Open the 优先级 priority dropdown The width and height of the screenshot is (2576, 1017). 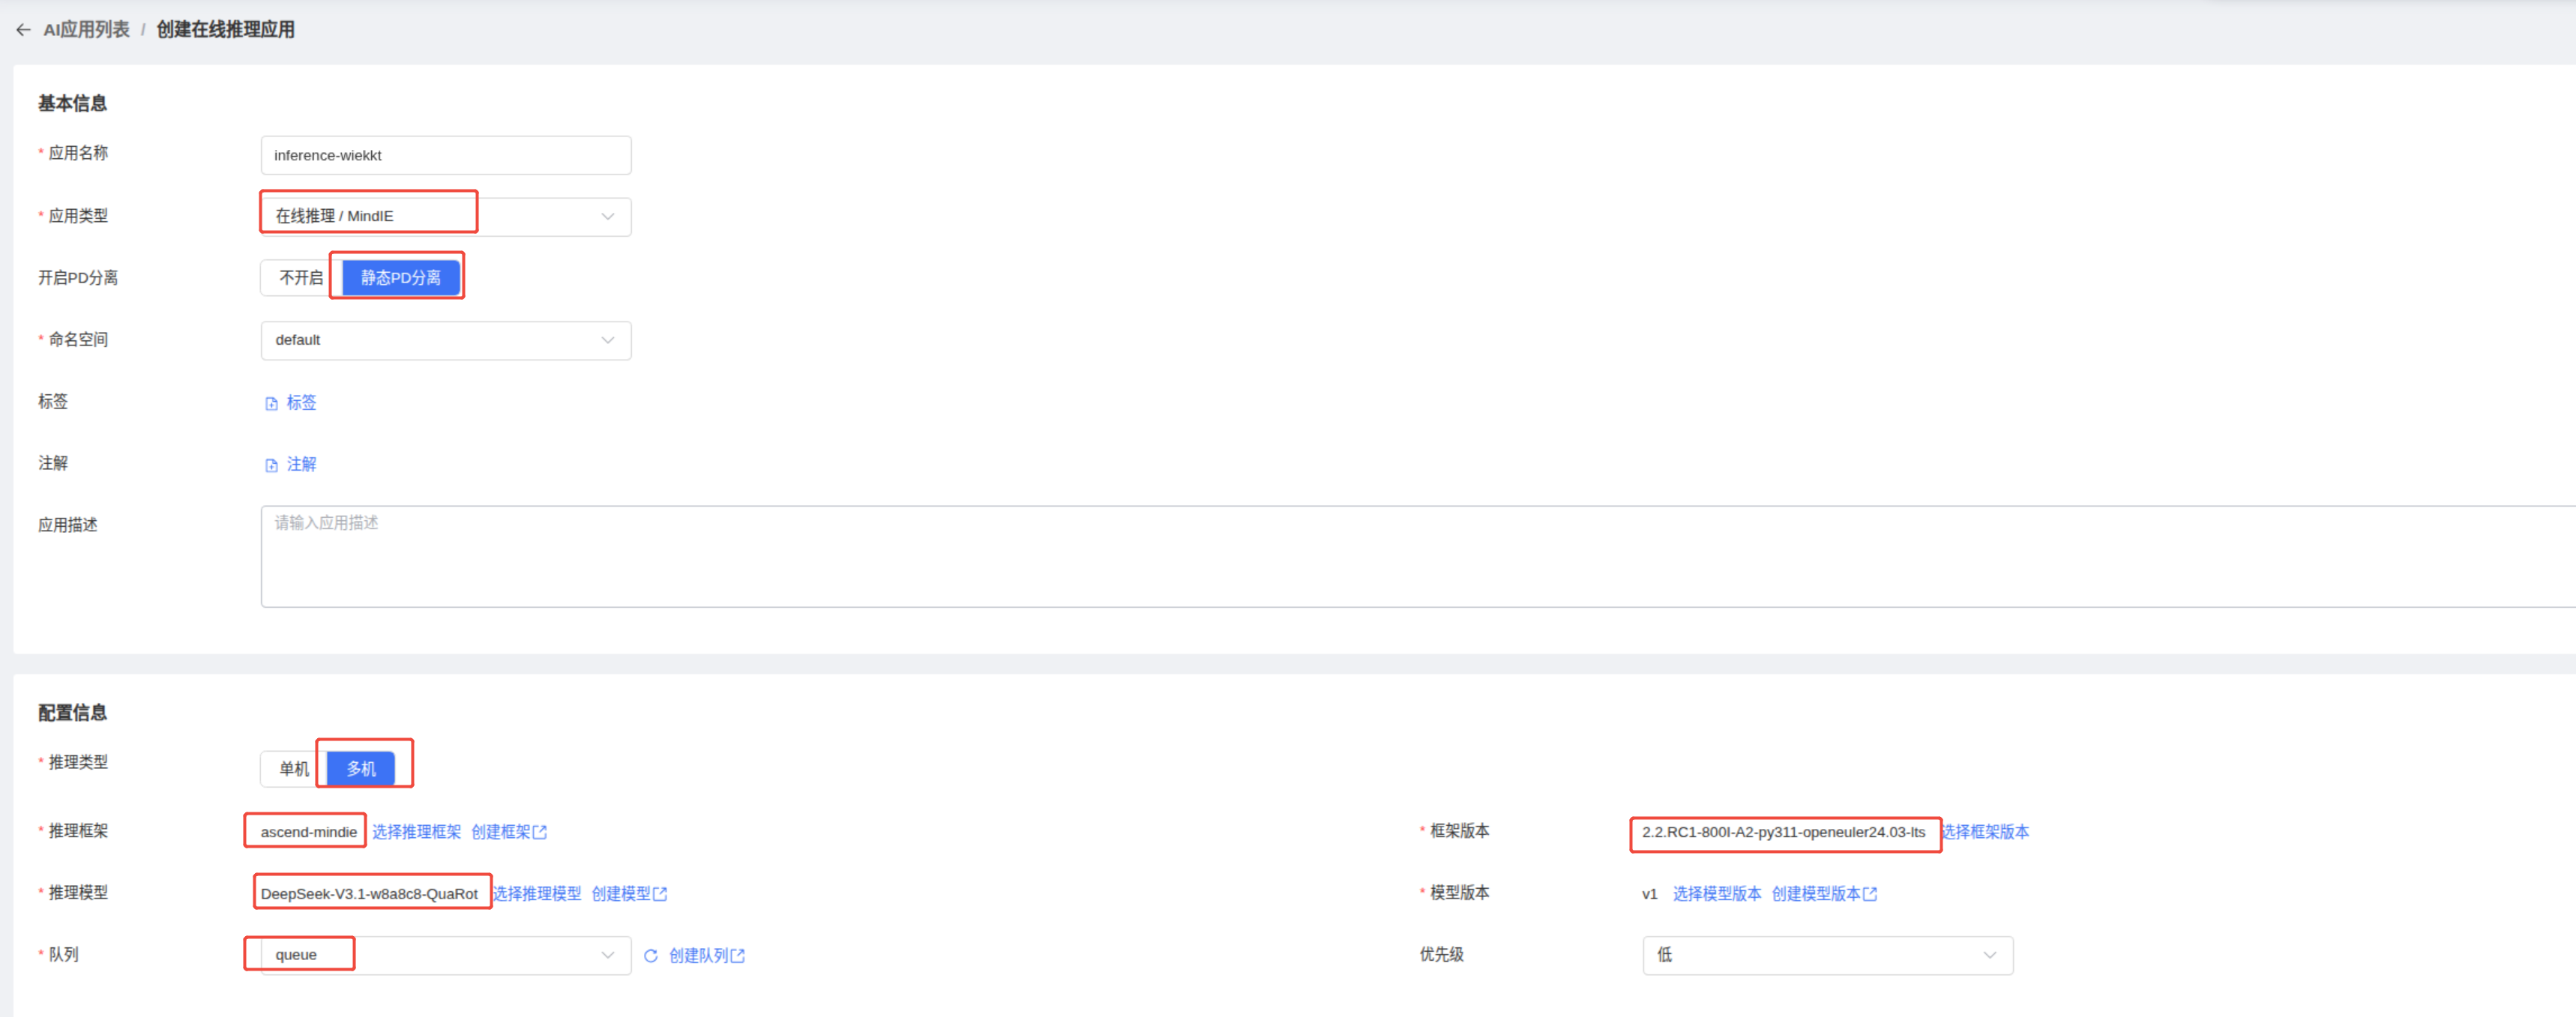[x=1827, y=956]
